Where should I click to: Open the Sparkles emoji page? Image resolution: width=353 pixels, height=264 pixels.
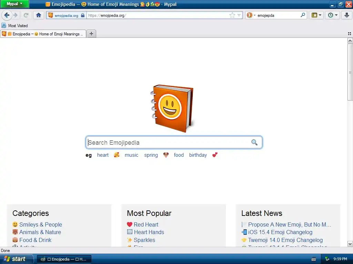click(144, 240)
